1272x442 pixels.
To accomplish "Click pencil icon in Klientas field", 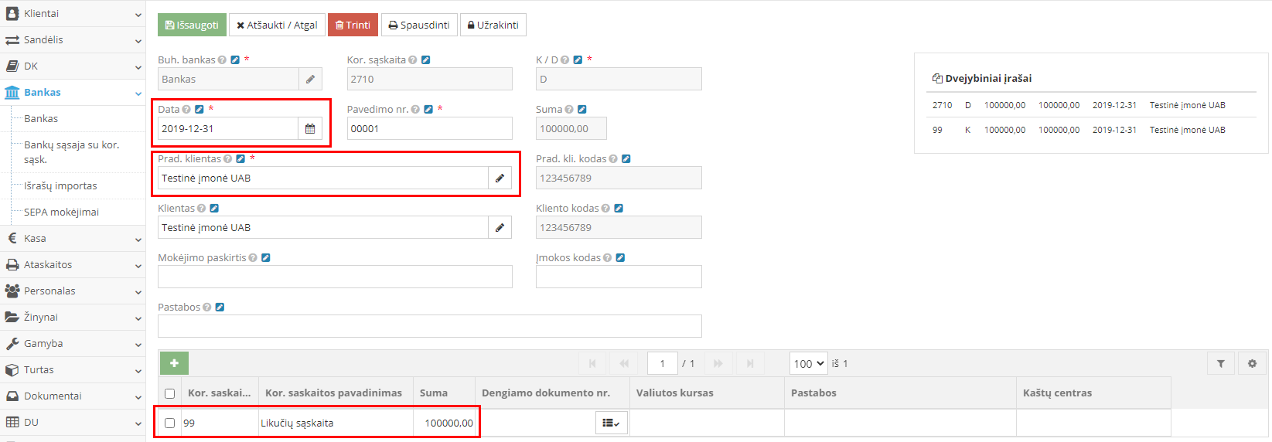I will click(x=500, y=228).
